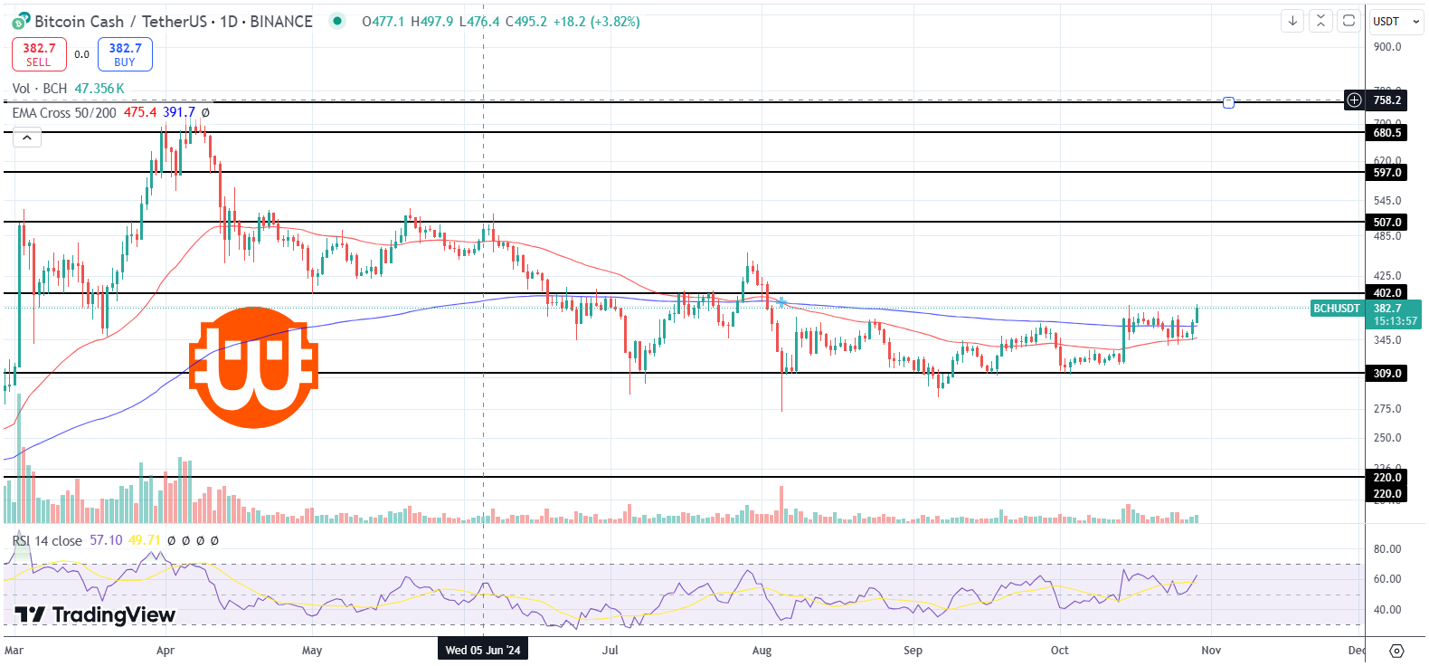Click the Aug label on time axis
This screenshot has width=1429, height=666.
762,651
